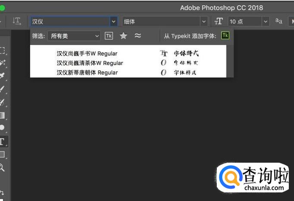Click the font size TT icon
294x201 pixels.
tap(219, 22)
